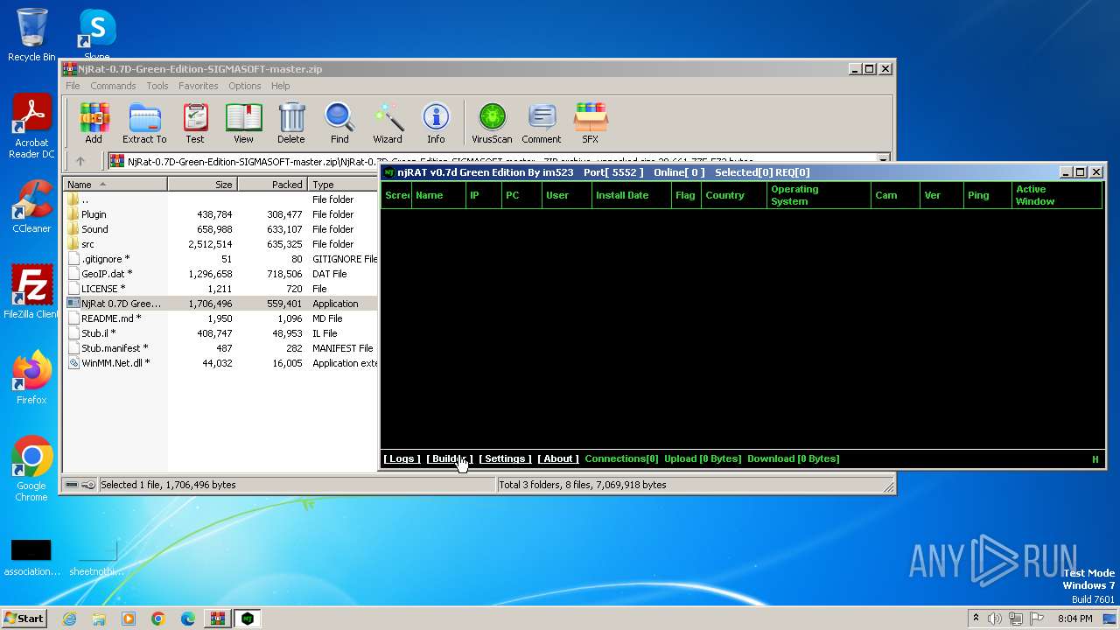Open CCleaner desktop shortcut
The width and height of the screenshot is (1120, 630).
[x=31, y=206]
